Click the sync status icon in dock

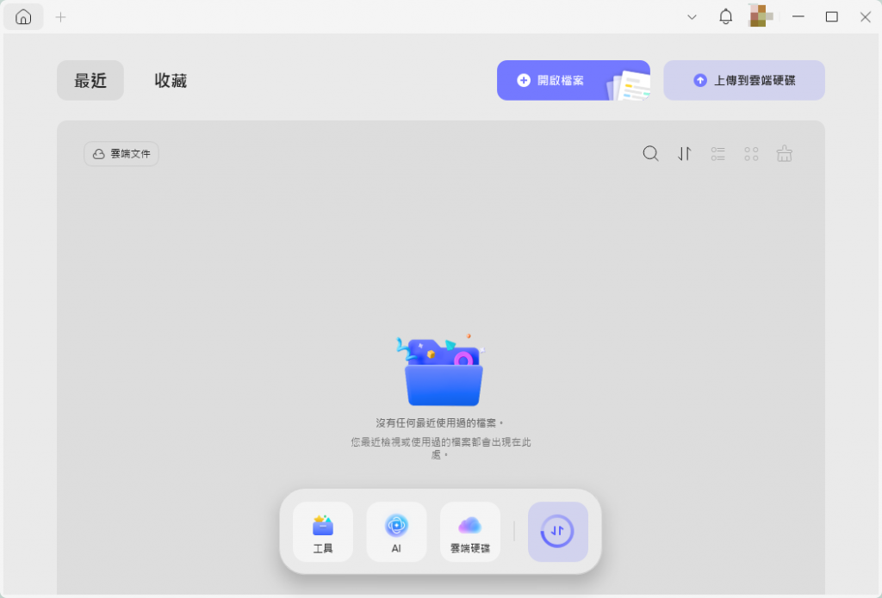[x=557, y=531]
